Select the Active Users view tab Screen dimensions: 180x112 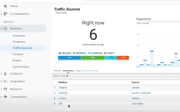pyautogui.click(x=68, y=71)
